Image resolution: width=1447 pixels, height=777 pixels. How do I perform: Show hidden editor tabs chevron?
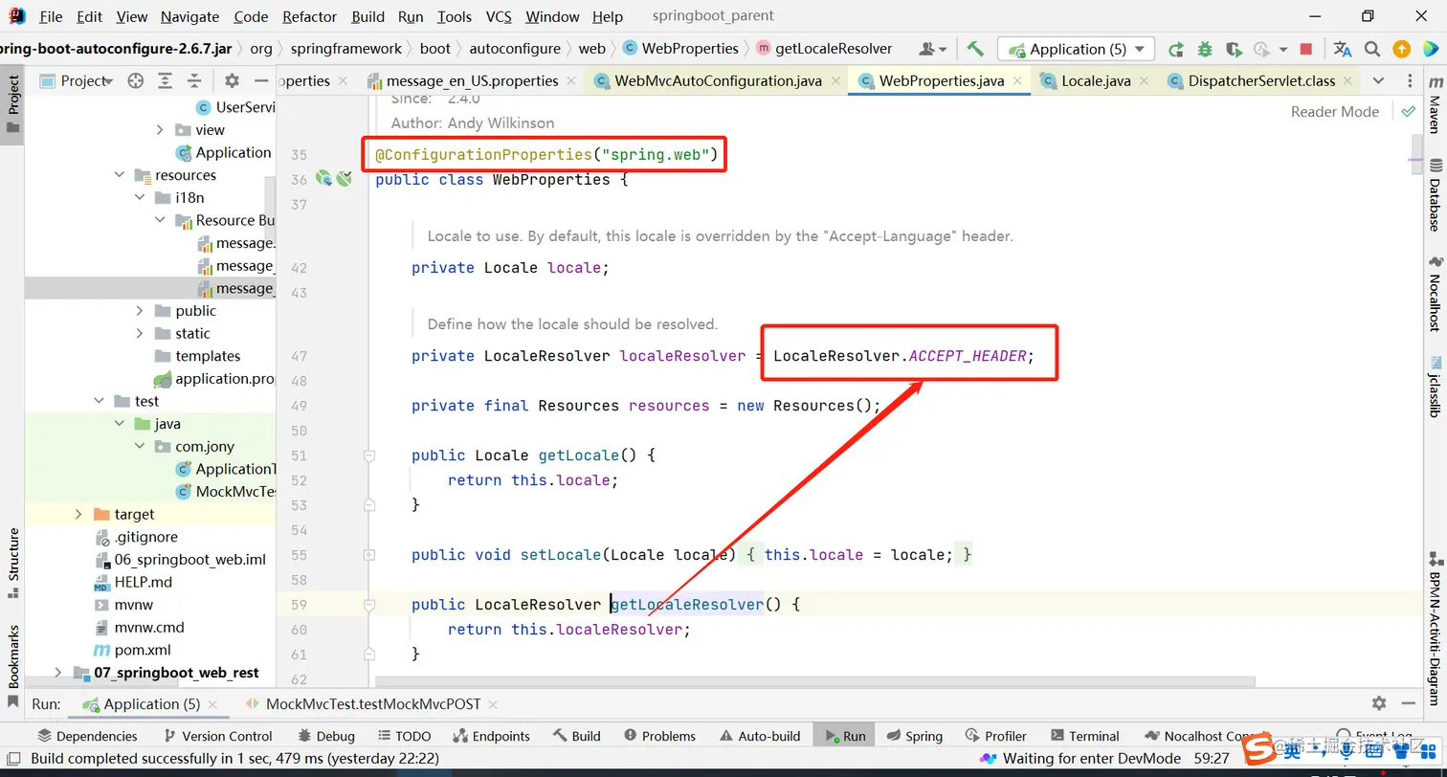pyautogui.click(x=1378, y=81)
